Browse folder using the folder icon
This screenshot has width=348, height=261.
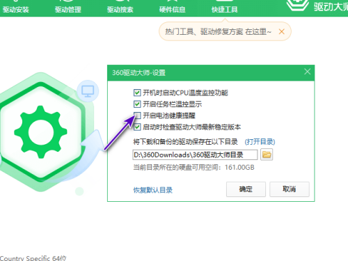click(267, 155)
